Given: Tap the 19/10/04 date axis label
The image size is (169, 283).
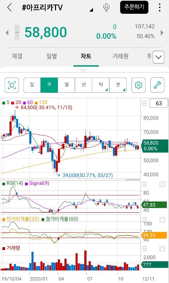Looking at the screenshot, I should click(12, 279).
